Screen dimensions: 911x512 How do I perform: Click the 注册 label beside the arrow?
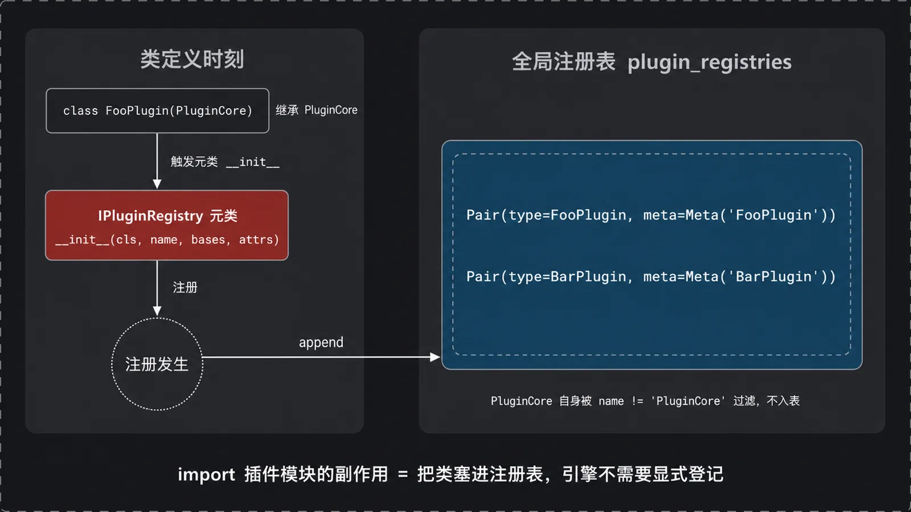[x=185, y=287]
